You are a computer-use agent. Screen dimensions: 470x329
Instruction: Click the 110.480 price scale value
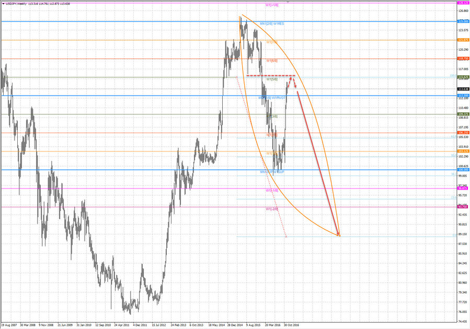pyautogui.click(x=463, y=108)
